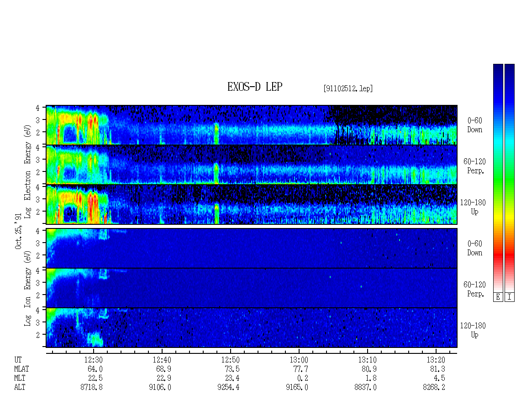Click the ion color scale bar above I
516x399 pixels.
click(x=510, y=178)
